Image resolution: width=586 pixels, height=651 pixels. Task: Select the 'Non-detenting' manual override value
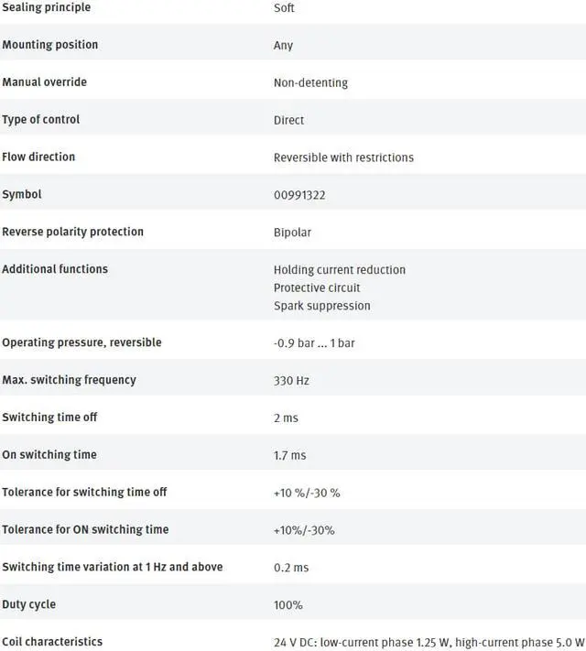click(x=310, y=82)
